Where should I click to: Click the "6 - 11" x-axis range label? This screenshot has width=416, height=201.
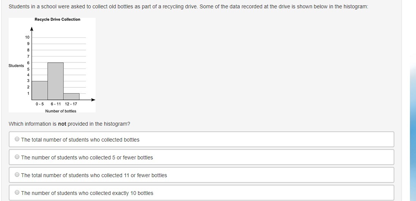(x=56, y=104)
